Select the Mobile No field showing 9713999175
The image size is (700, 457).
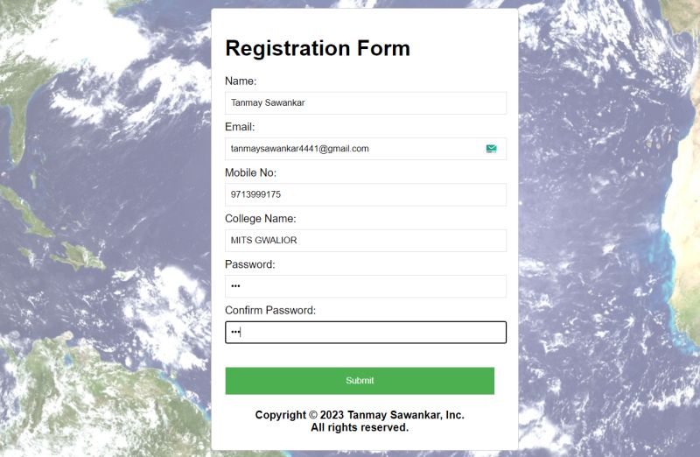(x=366, y=194)
